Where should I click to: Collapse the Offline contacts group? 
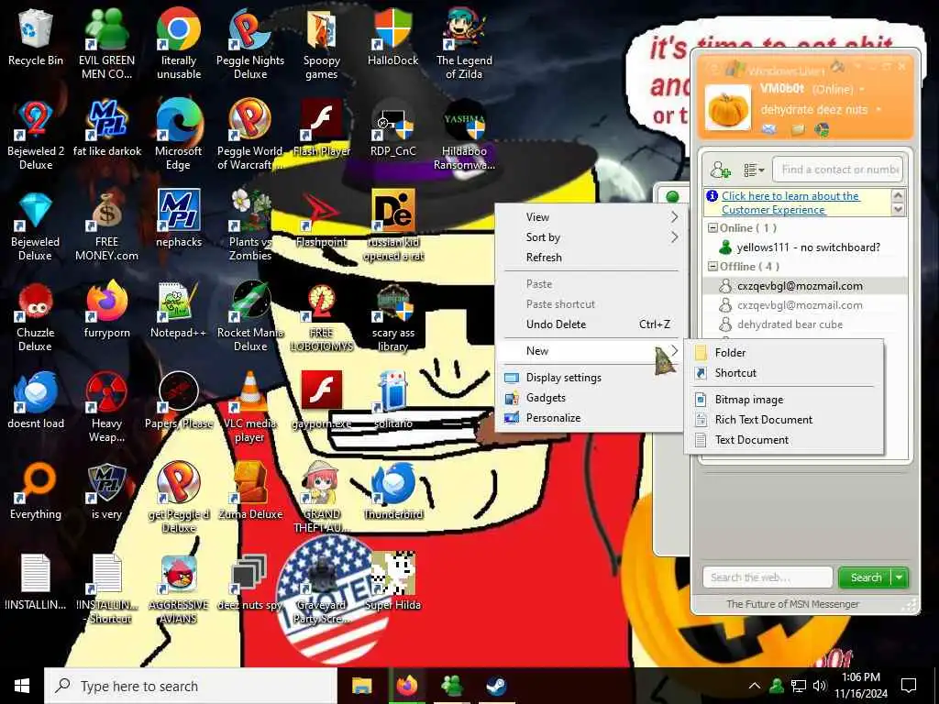[713, 267]
